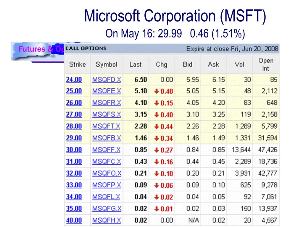Image resolution: width=303 pixels, height=227 pixels.
Task: Click the On May 16: 29.99 subtitle
Action: tap(144, 33)
